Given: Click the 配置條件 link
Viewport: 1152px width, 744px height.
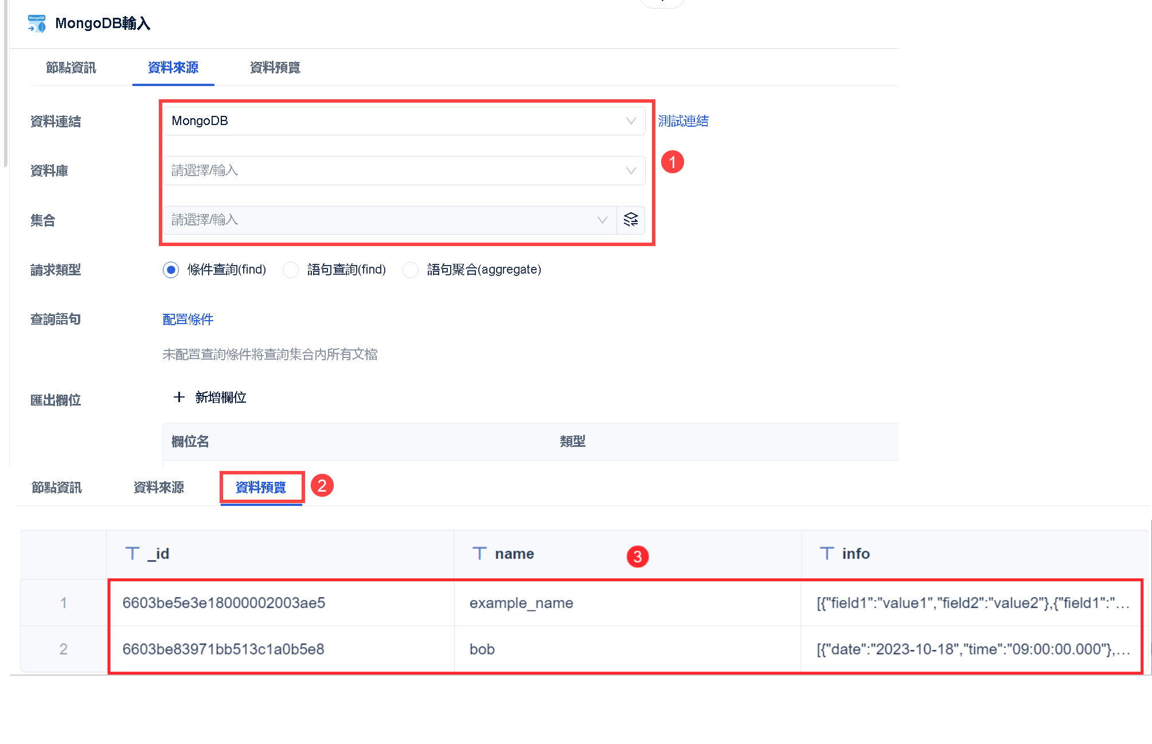Looking at the screenshot, I should (188, 320).
